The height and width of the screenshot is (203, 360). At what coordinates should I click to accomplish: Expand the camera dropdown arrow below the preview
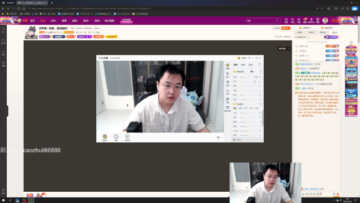click(221, 138)
